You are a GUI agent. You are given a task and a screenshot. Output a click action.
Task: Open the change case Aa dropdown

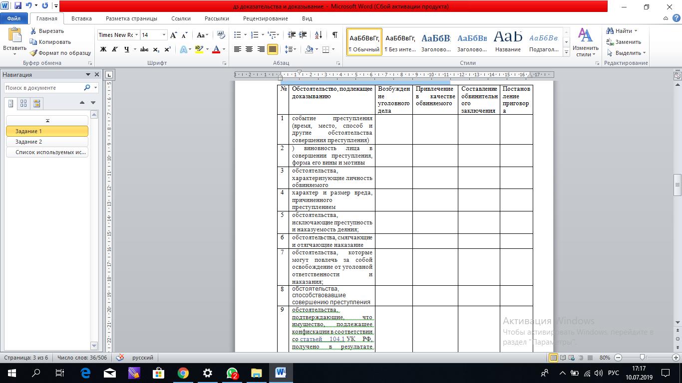tap(202, 35)
